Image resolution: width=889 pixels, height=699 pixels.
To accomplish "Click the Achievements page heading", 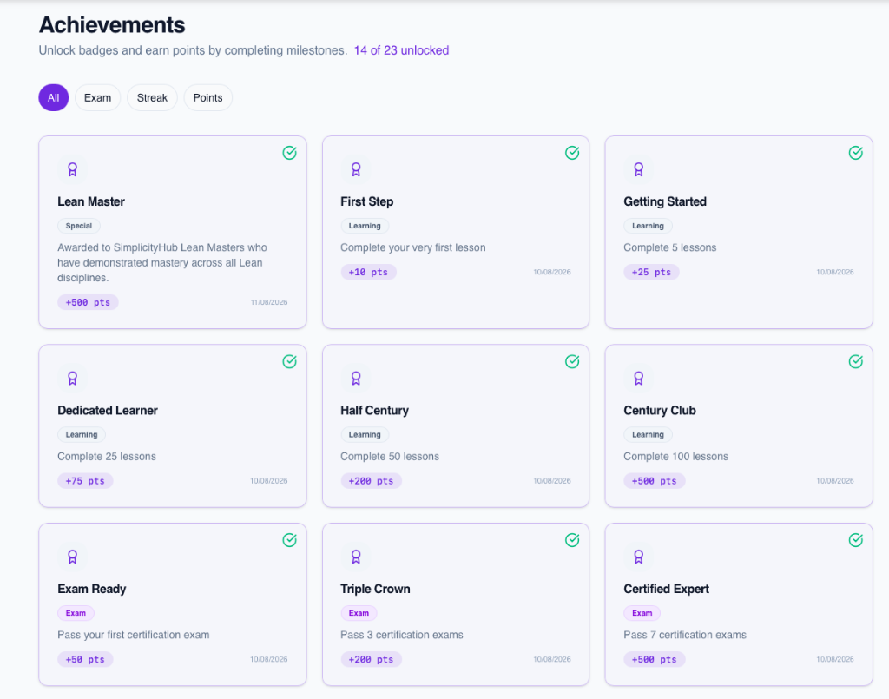I will tap(112, 25).
